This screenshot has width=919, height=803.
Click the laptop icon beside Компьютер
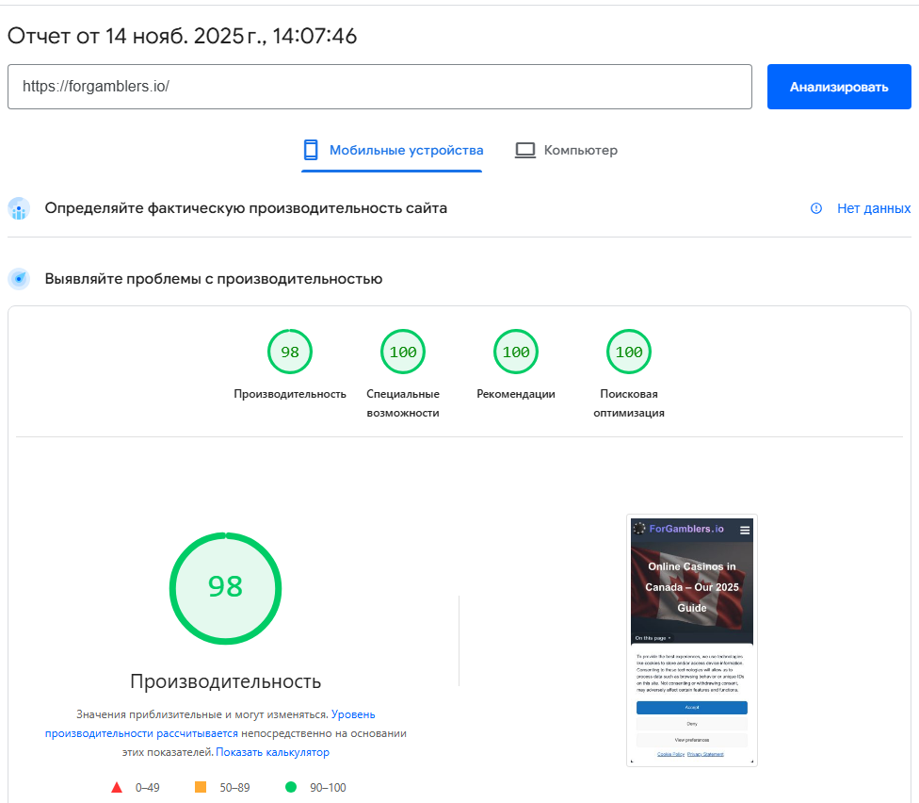[x=525, y=150]
